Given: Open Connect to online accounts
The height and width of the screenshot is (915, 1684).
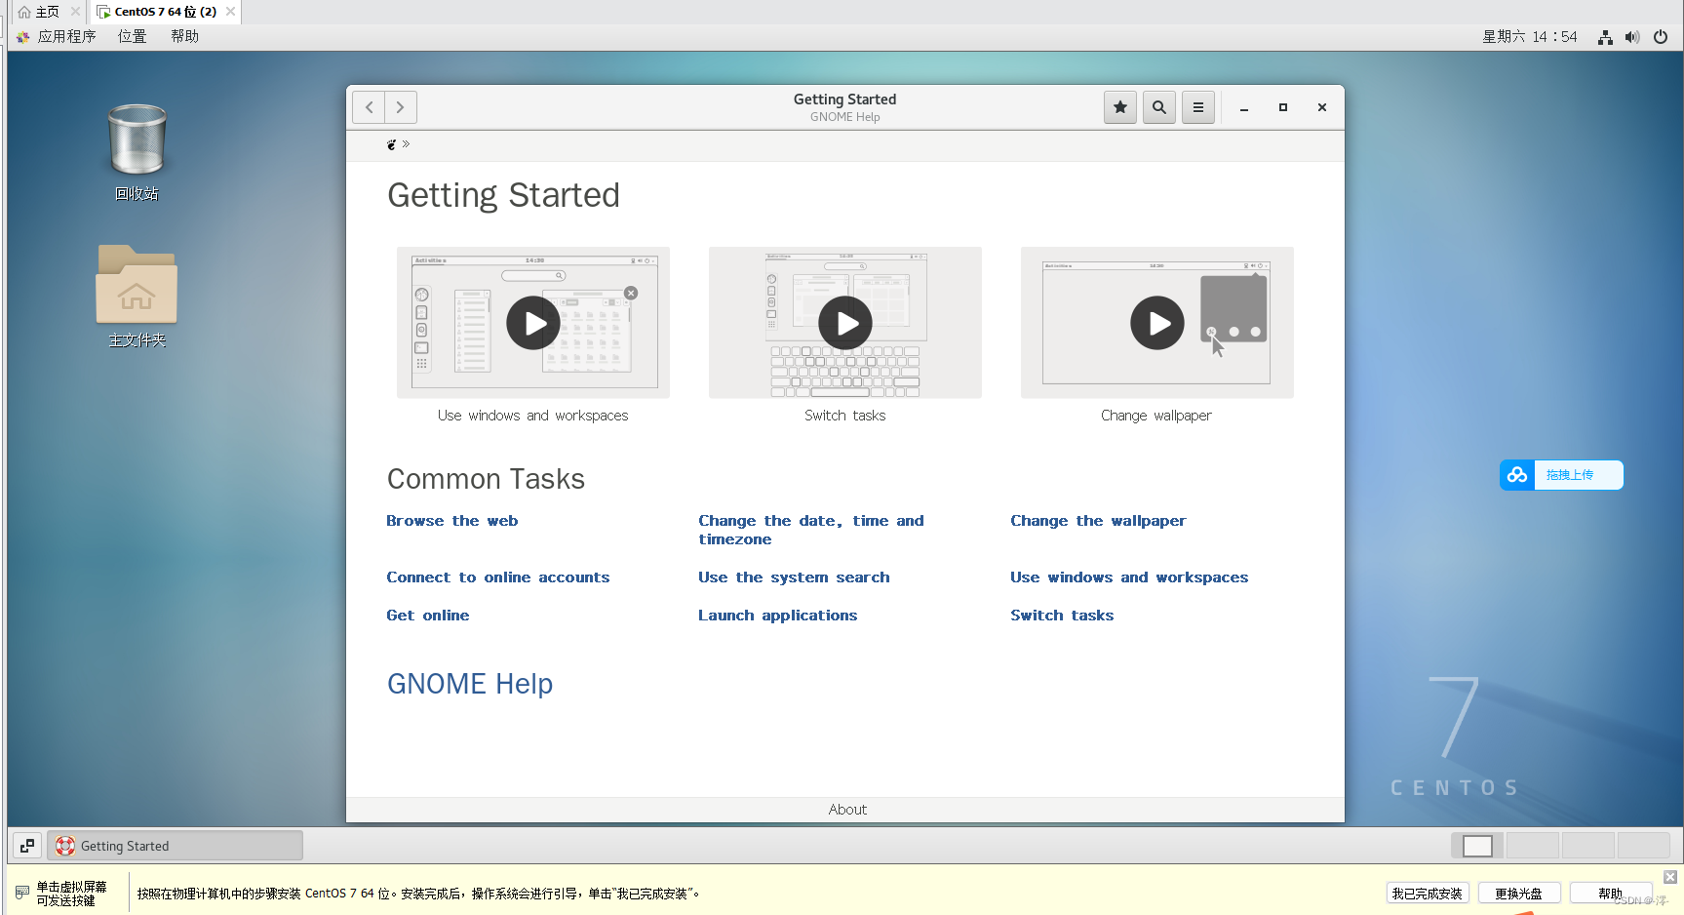Looking at the screenshot, I should [498, 577].
